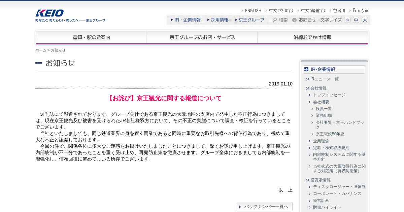404x212 pixels.
Task: Open the 沿線おでかけ情報 tab
Action: (313, 37)
